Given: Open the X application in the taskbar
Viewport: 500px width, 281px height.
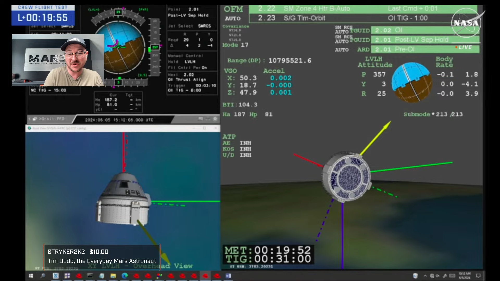Looking at the screenshot, I should click(x=55, y=276).
